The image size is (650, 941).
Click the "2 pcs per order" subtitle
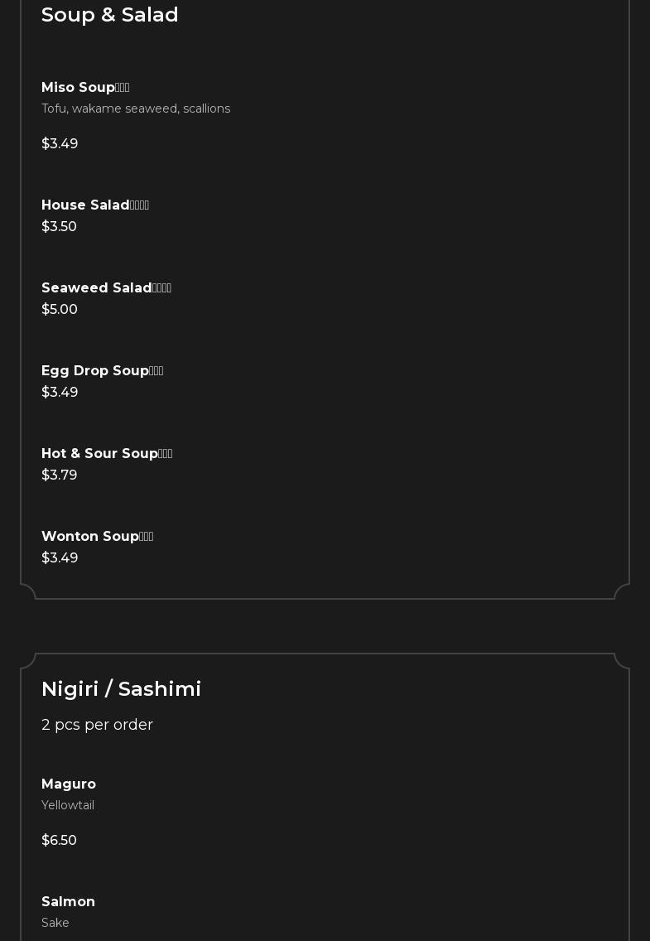pyautogui.click(x=97, y=725)
